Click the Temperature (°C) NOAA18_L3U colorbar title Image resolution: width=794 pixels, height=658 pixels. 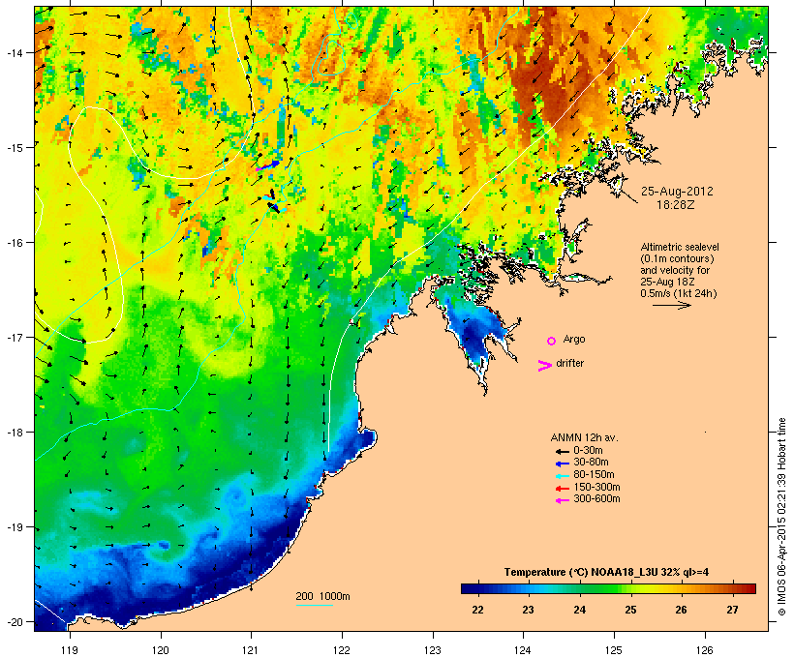pos(607,573)
